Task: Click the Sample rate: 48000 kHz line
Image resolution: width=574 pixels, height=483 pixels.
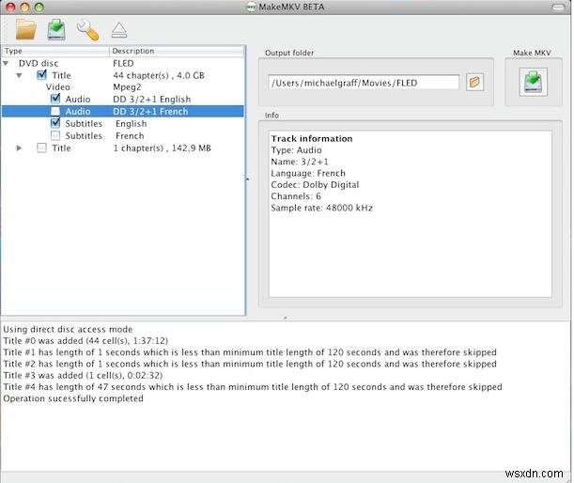Action: click(322, 208)
